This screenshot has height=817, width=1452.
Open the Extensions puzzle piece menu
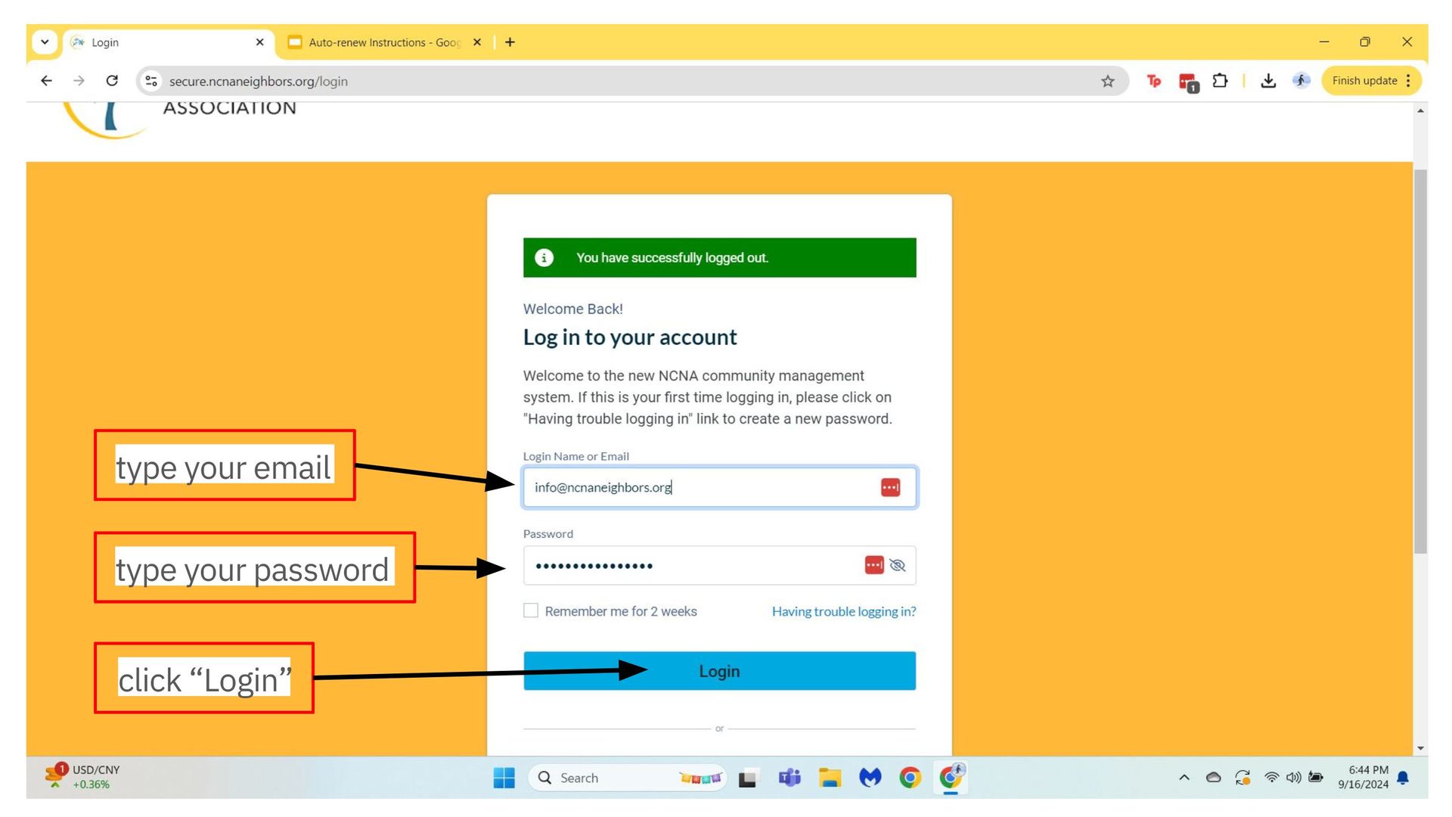pyautogui.click(x=1220, y=81)
